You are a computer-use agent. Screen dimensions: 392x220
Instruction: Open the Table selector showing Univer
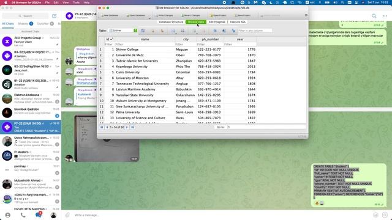click(x=123, y=31)
